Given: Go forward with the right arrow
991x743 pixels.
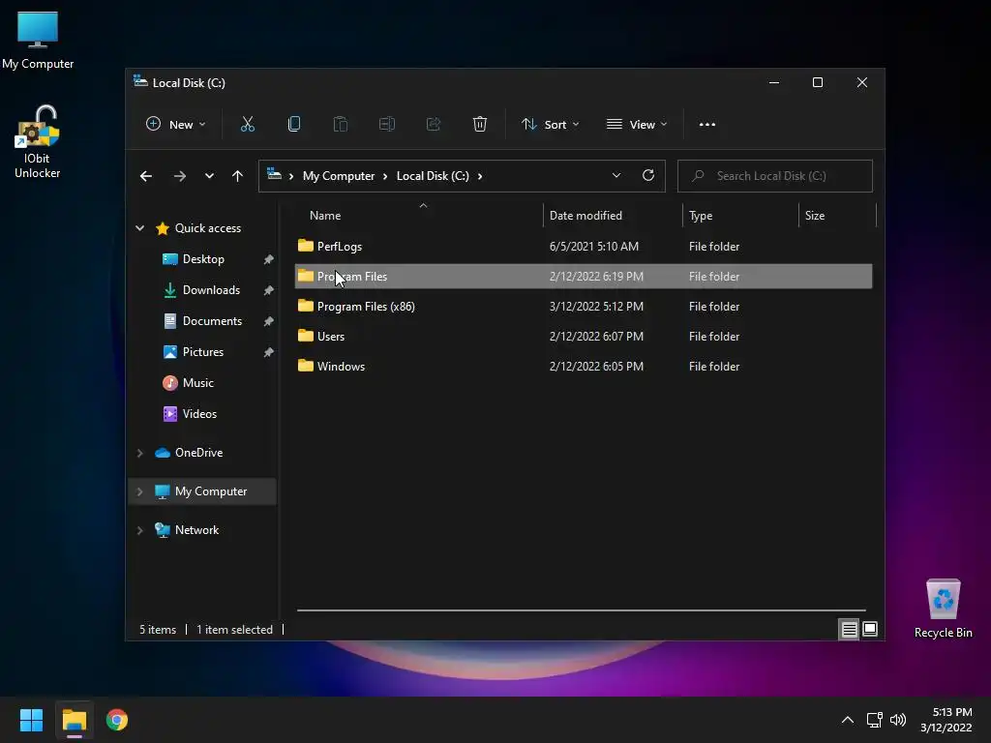Looking at the screenshot, I should click(179, 176).
